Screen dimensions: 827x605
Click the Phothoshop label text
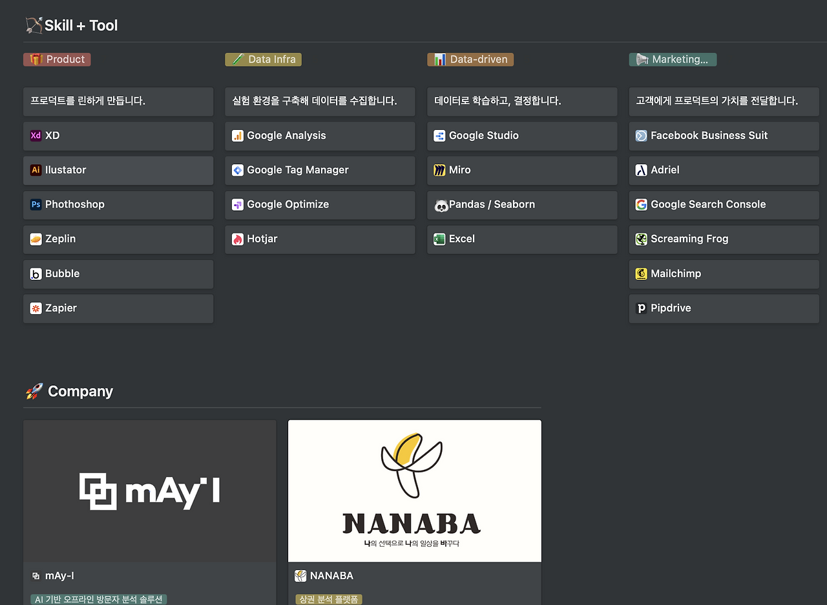75,204
